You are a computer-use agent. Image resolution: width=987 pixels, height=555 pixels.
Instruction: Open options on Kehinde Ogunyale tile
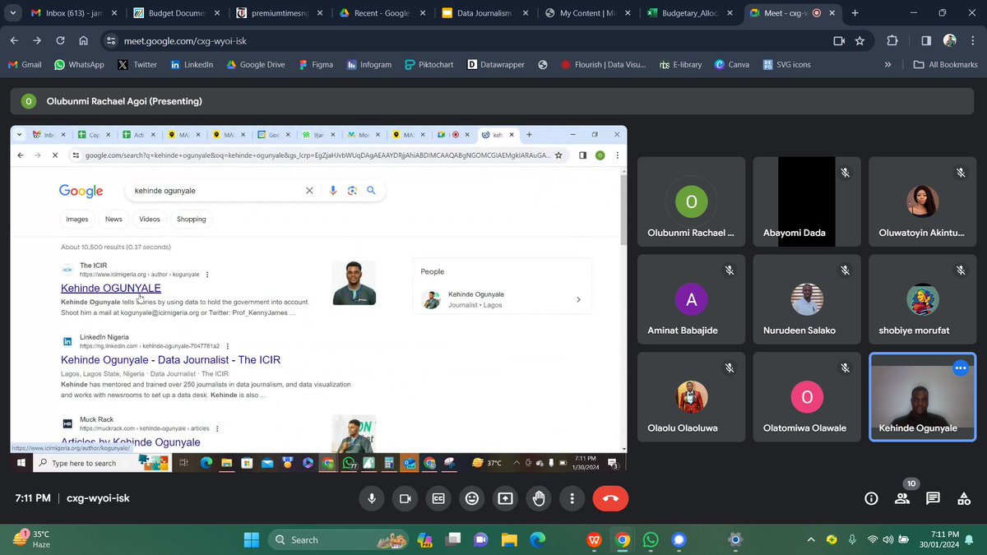click(960, 368)
